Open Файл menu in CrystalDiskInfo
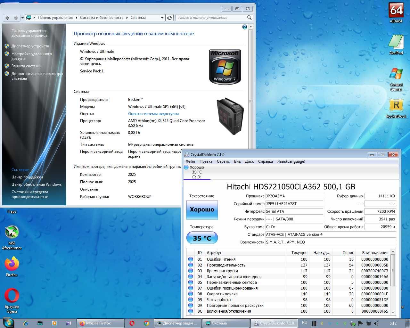This screenshot has width=410, height=328. [x=190, y=161]
